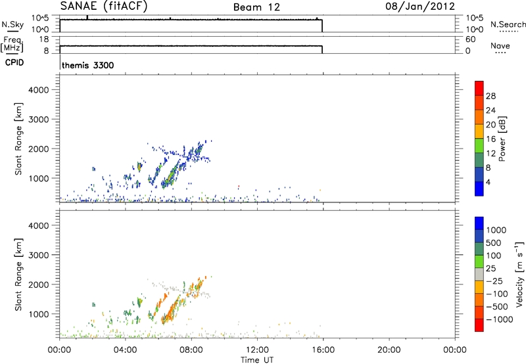The height and width of the screenshot is (364, 526).
Task: Select the 'N.Sky' axis label
Action: [x=12, y=25]
